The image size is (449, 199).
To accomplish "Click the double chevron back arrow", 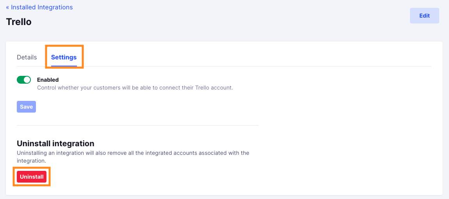I will coord(8,7).
